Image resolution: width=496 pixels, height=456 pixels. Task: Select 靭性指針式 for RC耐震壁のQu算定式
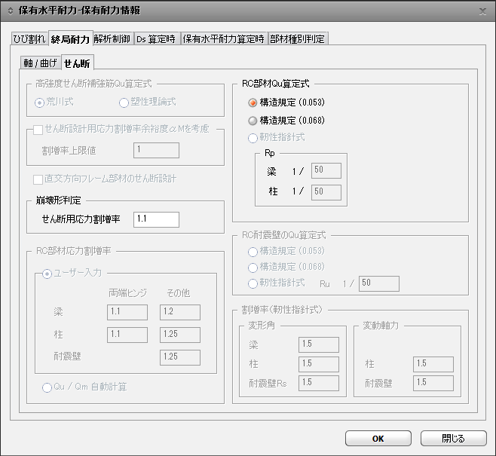253,283
